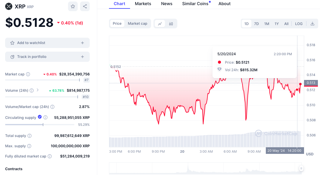This screenshot has height=175, width=320.
Task: Toggle the chart to Market cap view
Action: [x=137, y=23]
